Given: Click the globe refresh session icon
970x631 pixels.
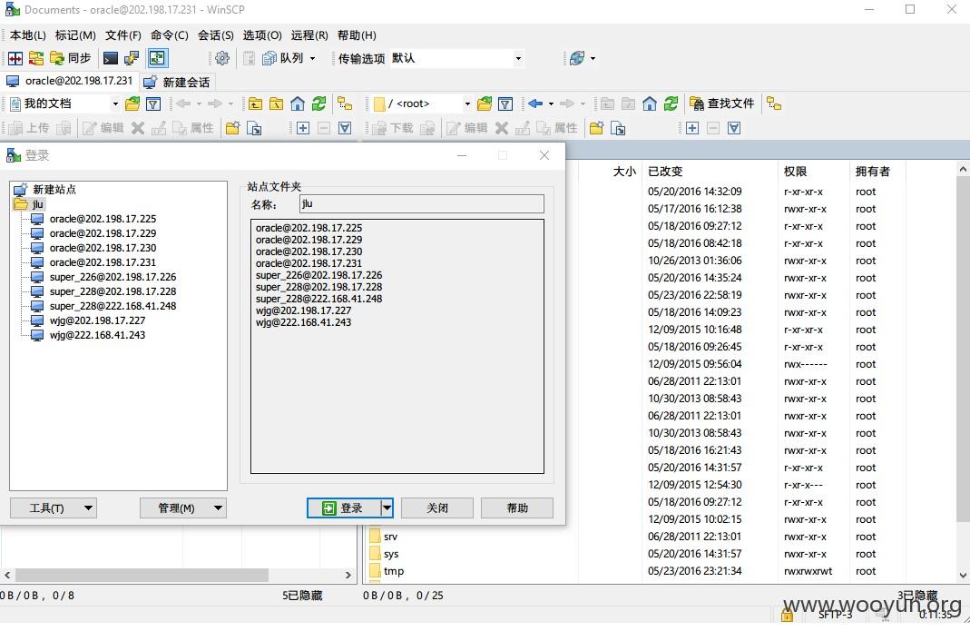Looking at the screenshot, I should tap(576, 58).
